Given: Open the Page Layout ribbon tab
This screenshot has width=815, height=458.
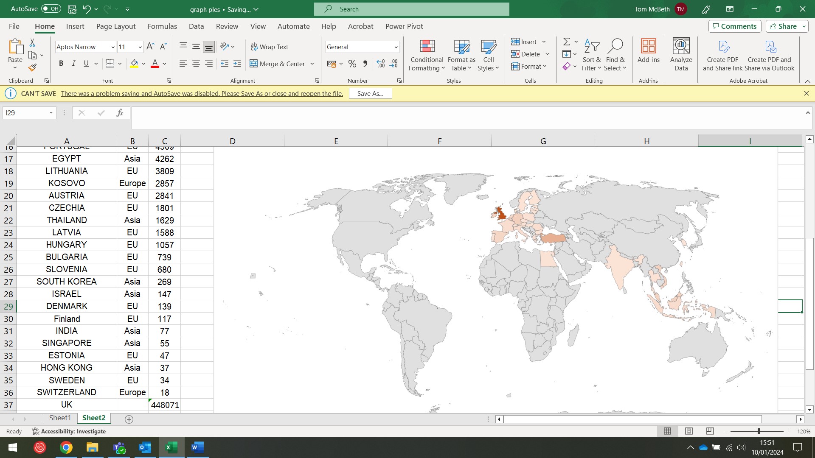Looking at the screenshot, I should pos(116,26).
